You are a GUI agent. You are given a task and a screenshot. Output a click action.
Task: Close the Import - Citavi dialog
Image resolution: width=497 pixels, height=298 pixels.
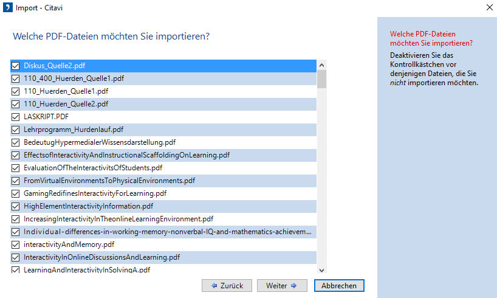(x=490, y=8)
